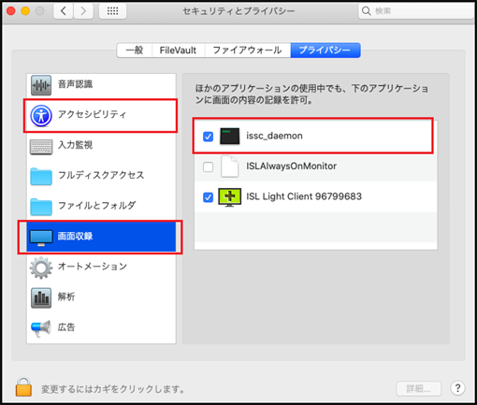Image resolution: width=477 pixels, height=405 pixels.
Task: Switch to the 一般 tab
Action: (135, 51)
